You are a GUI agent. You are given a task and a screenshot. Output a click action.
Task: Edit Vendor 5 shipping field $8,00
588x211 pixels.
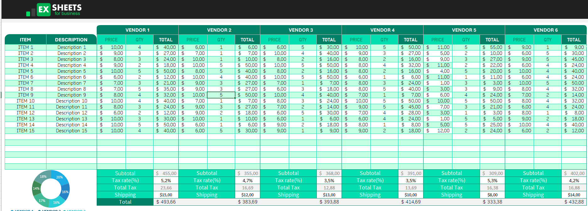coord(492,195)
